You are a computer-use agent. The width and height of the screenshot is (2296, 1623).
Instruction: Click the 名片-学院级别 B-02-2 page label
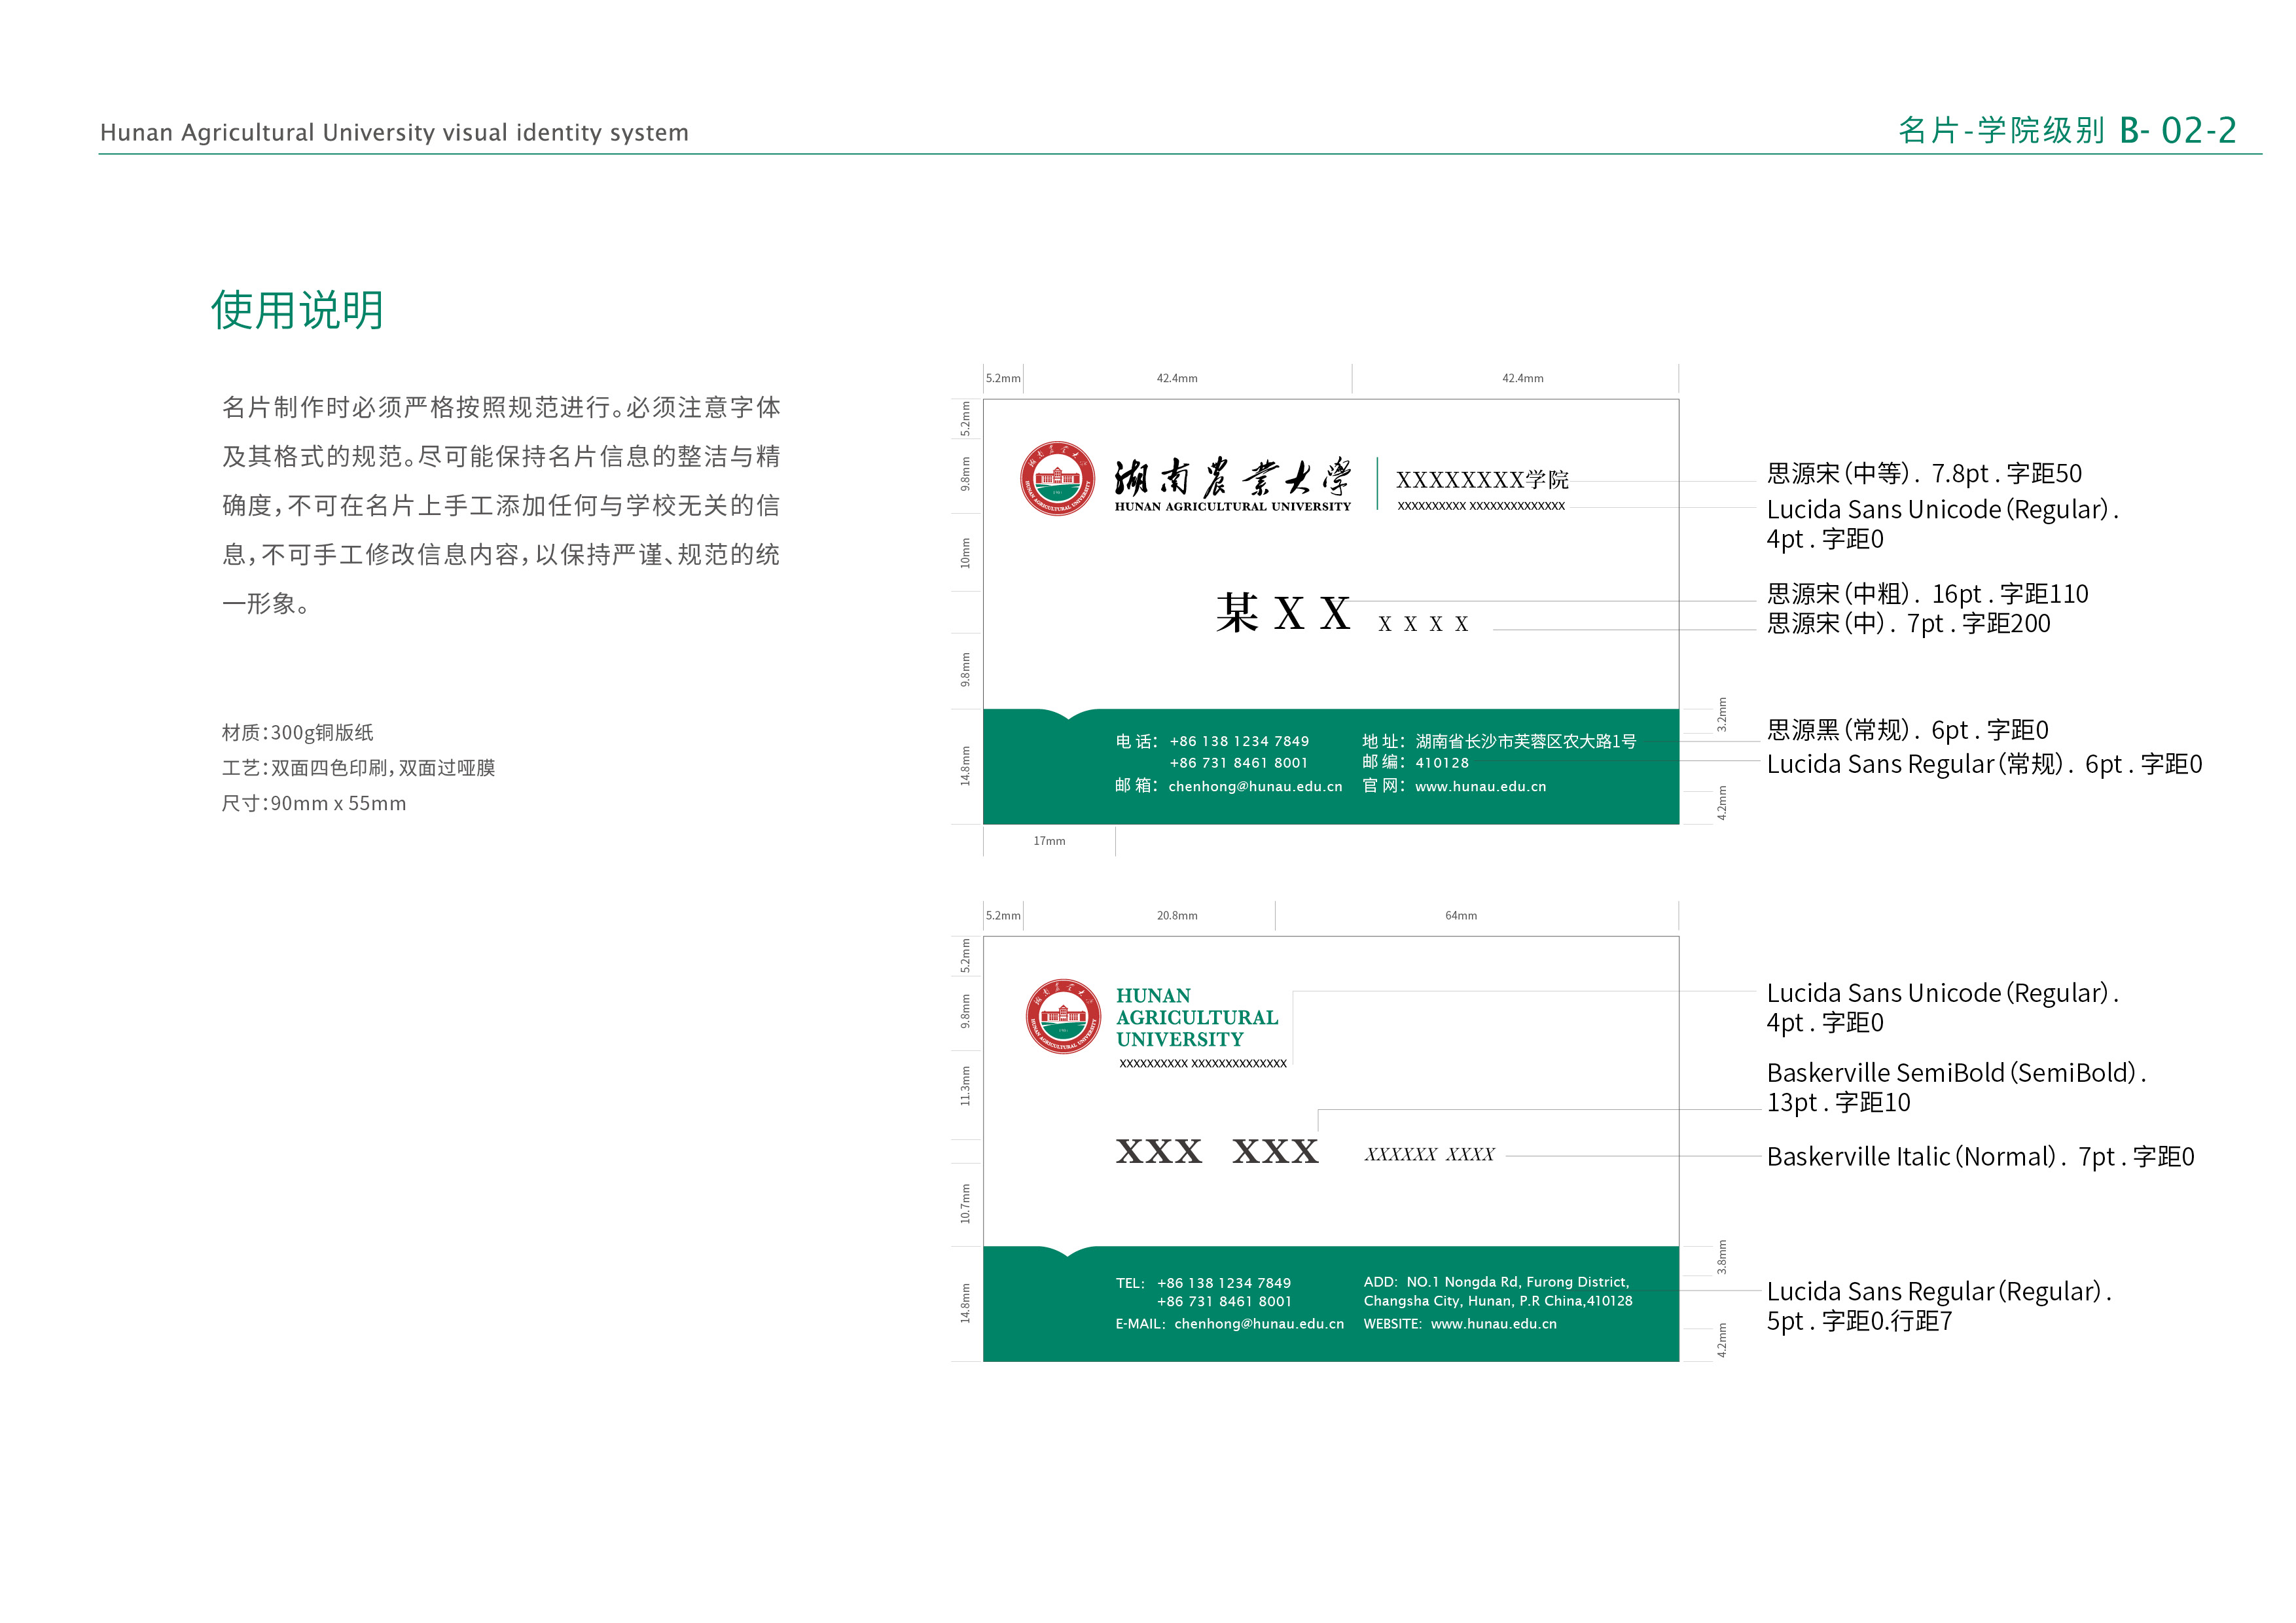tap(2066, 131)
